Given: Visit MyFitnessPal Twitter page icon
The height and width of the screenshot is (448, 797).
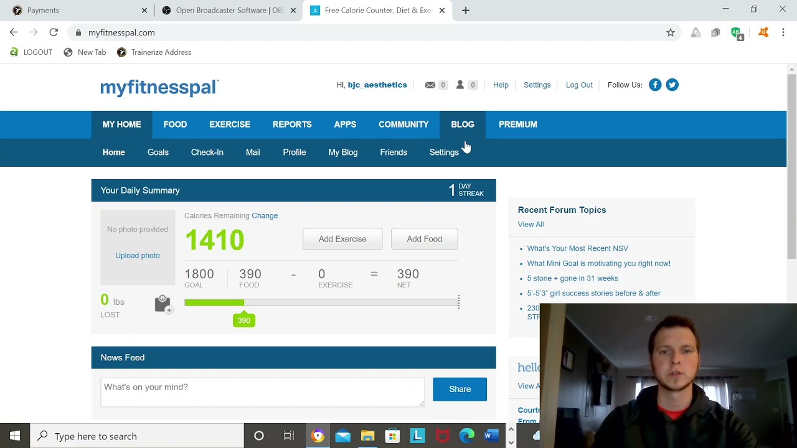Looking at the screenshot, I should [672, 85].
